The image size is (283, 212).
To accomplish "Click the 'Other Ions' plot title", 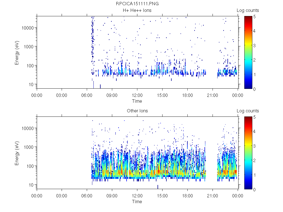I will click(137, 111).
